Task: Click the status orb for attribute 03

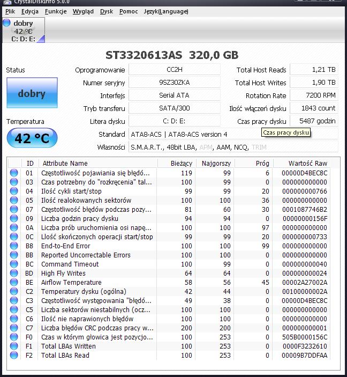Action: (x=14, y=182)
